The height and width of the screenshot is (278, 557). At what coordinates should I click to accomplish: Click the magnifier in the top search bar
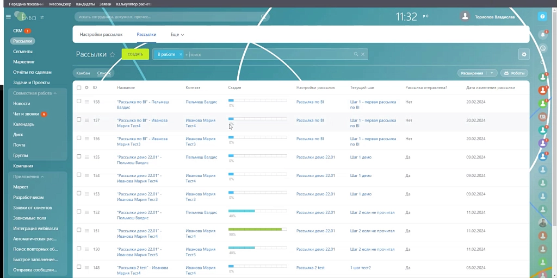click(x=263, y=17)
